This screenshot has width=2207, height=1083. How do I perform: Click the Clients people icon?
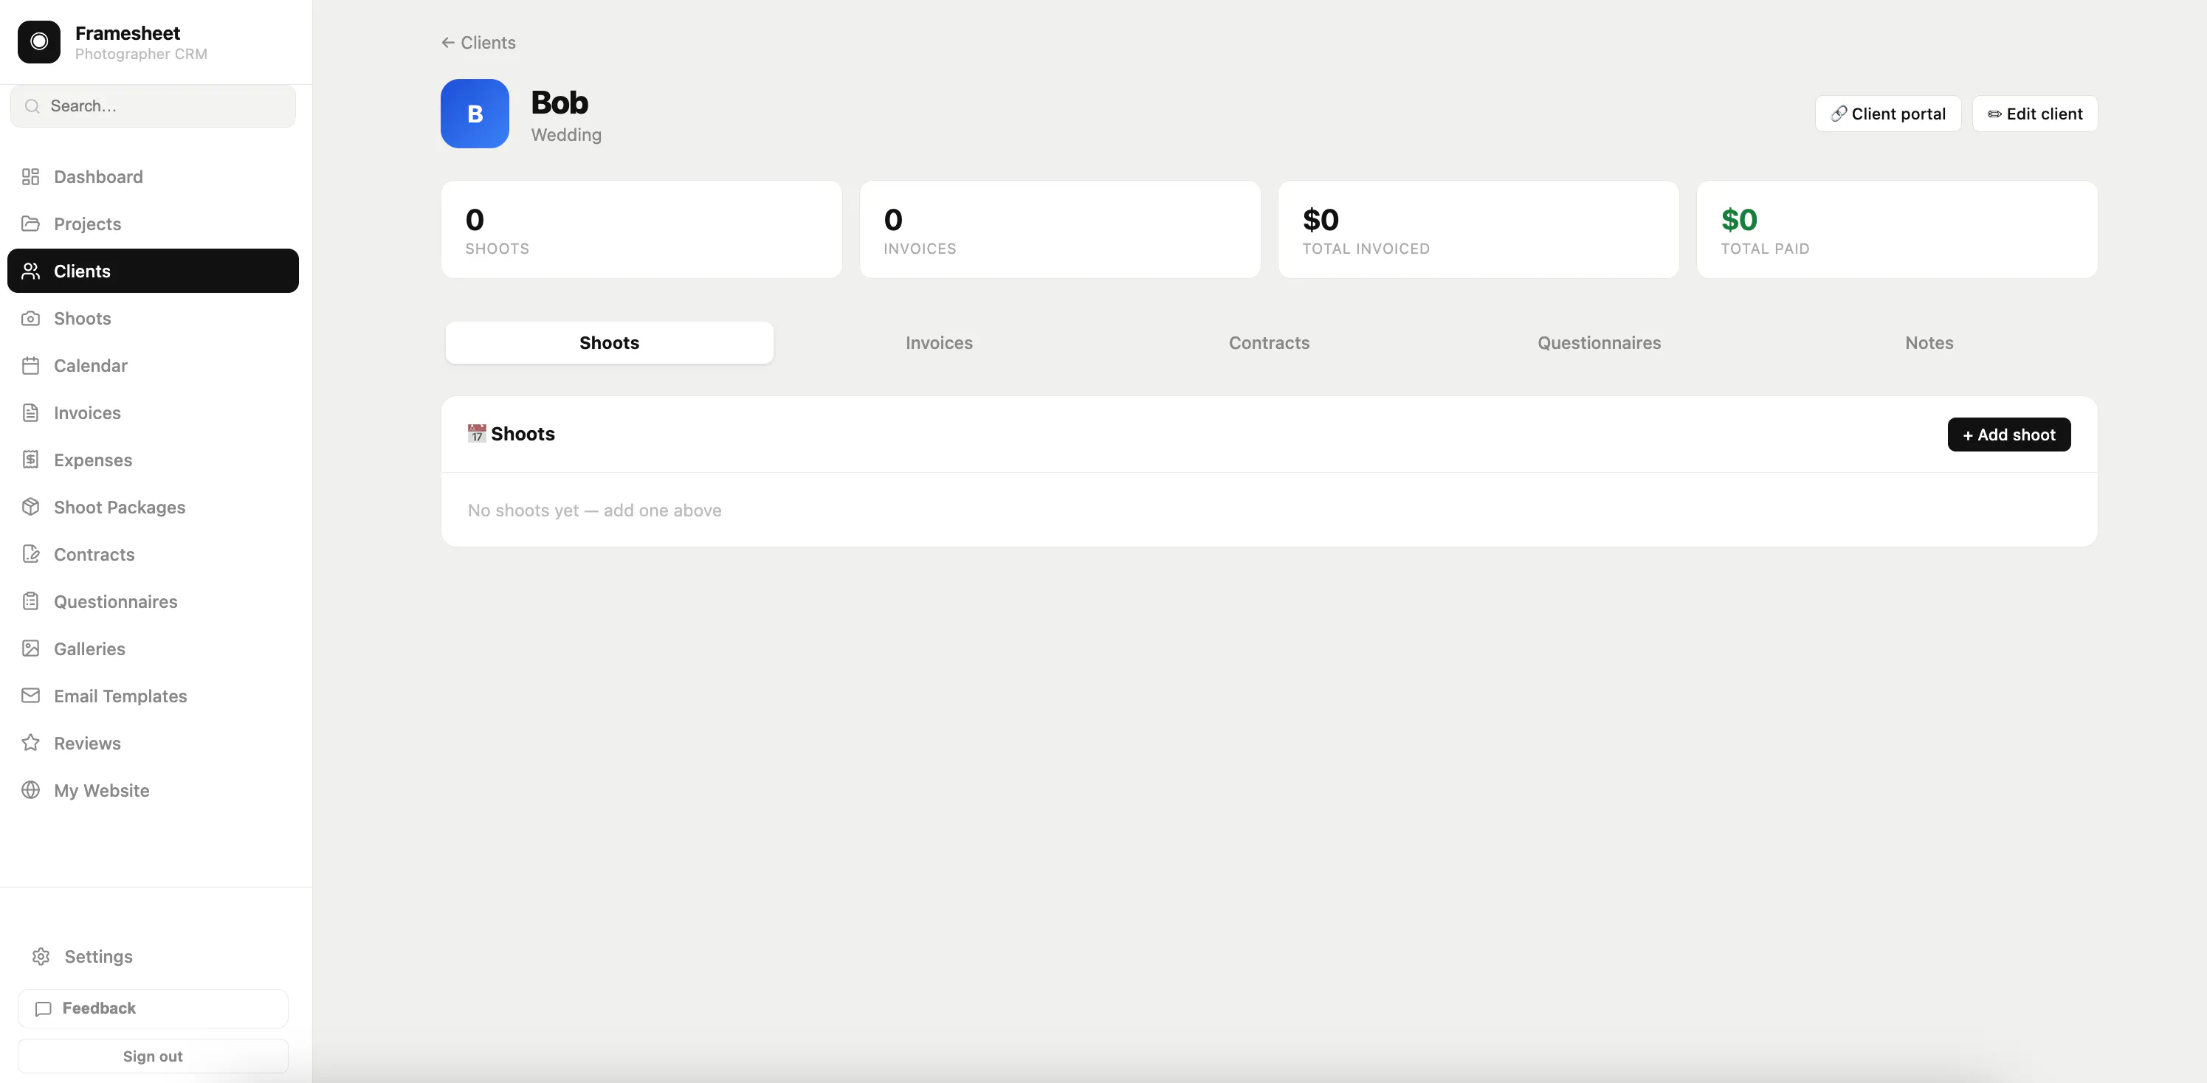click(31, 271)
